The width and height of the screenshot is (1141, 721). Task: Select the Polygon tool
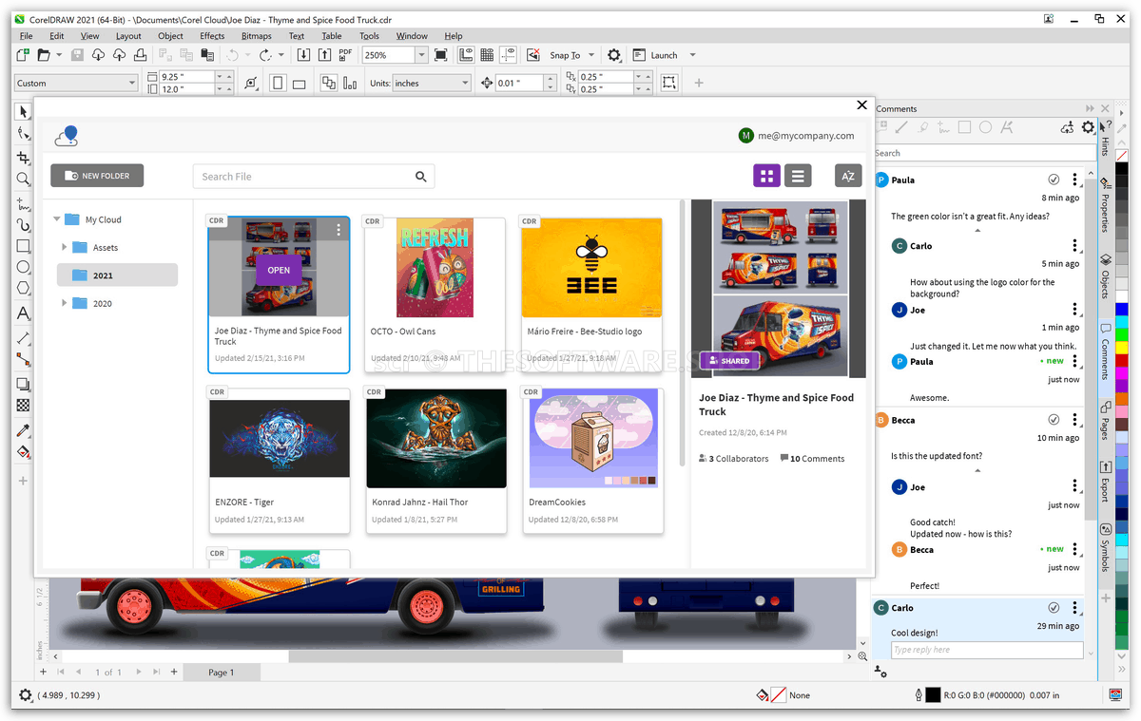click(x=24, y=290)
